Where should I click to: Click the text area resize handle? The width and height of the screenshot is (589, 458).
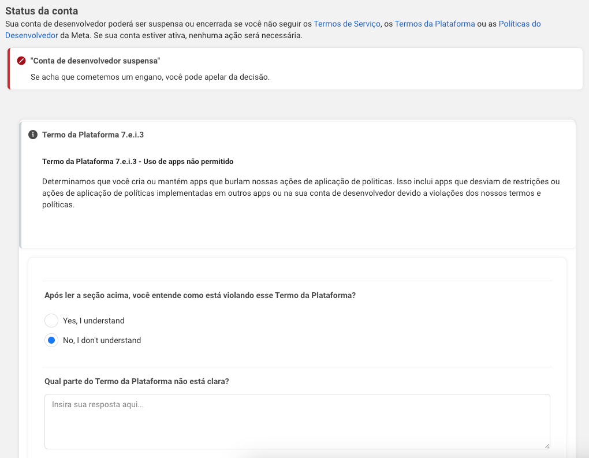coord(547,445)
